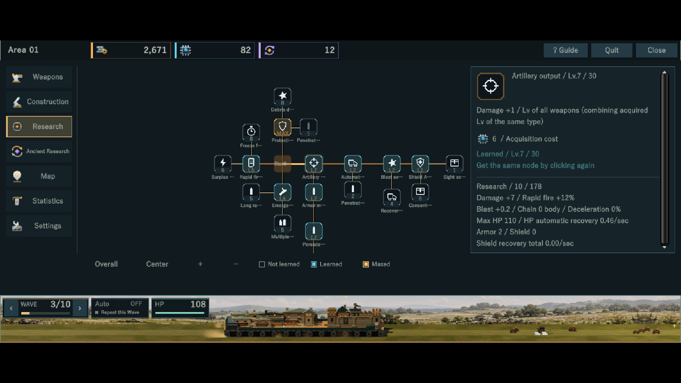Zoom out with the minus button
The width and height of the screenshot is (681, 383).
(236, 264)
